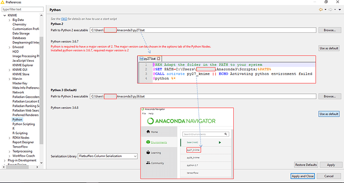Image resolution: width=344 pixels, height=183 pixels.
Task: Collapse the KNIME tree node
Action: (x=4, y=15)
